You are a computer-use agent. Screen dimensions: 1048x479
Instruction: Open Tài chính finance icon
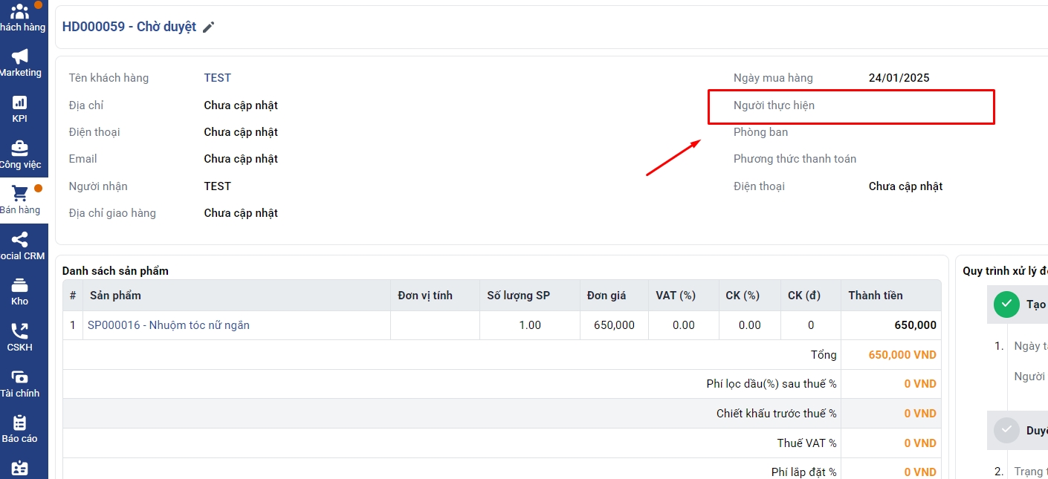click(x=20, y=377)
